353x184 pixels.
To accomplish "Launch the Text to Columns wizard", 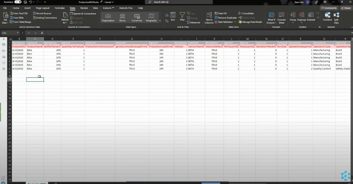I will pyautogui.click(x=209, y=17).
